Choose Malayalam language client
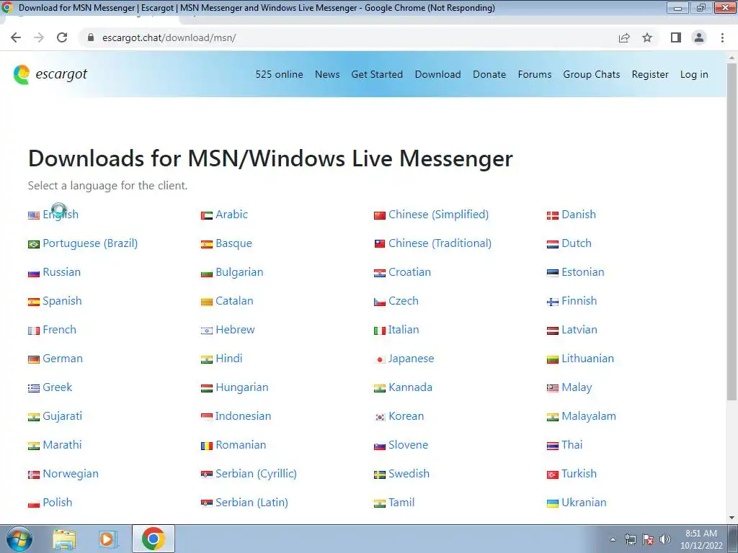738x553 pixels. pos(589,415)
